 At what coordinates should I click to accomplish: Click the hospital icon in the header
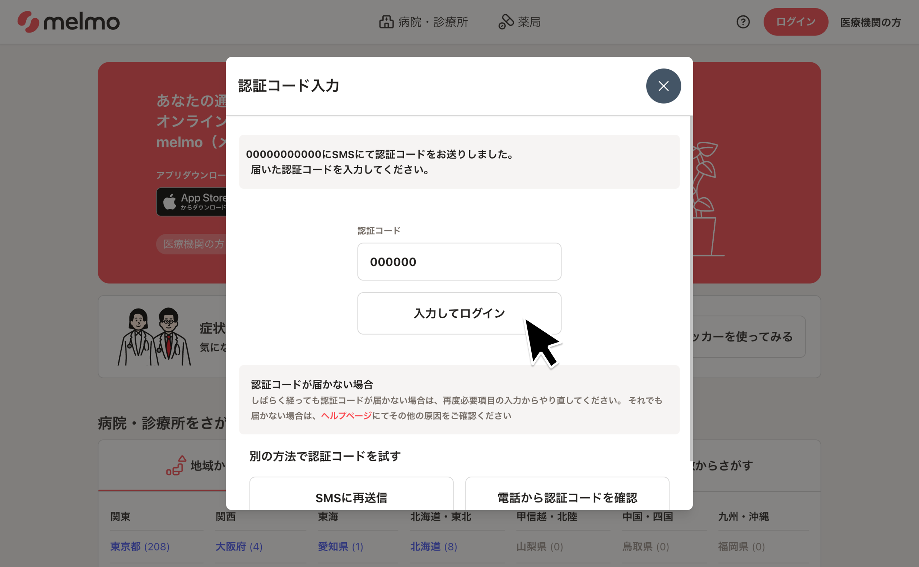(x=386, y=22)
